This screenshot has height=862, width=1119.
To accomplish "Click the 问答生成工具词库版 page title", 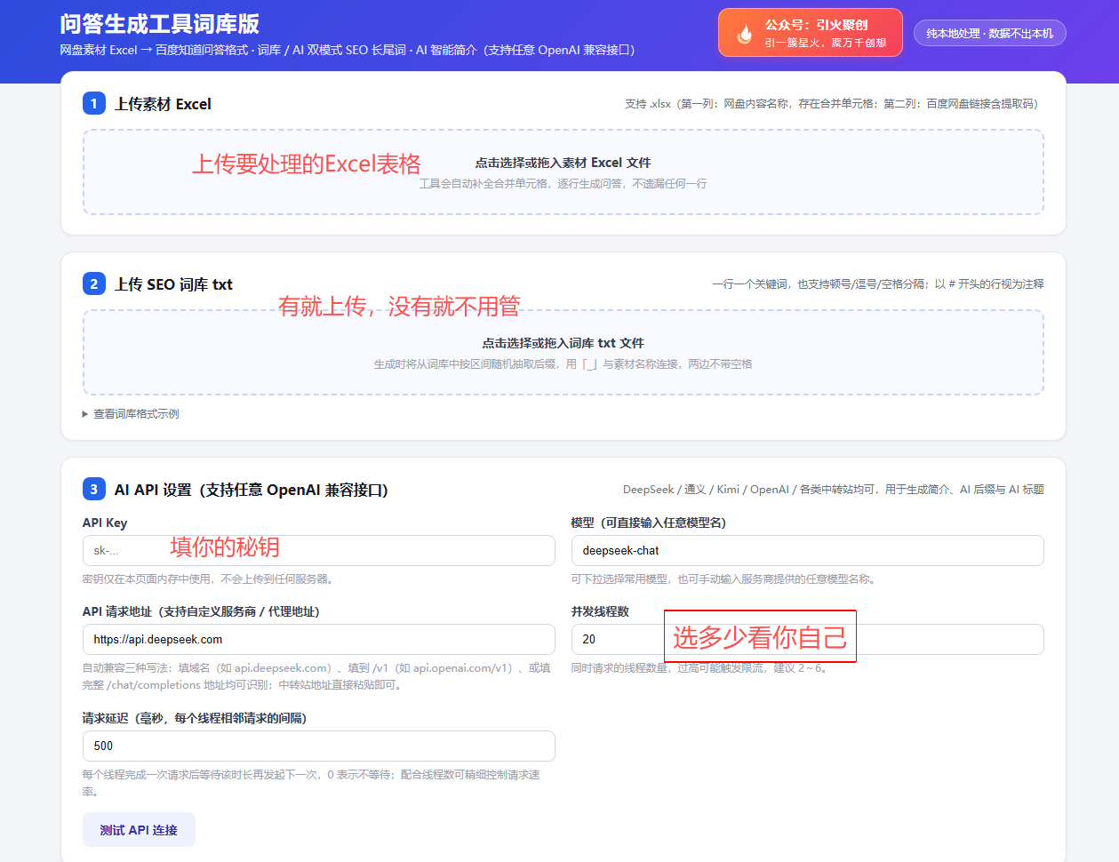I will pos(160,24).
